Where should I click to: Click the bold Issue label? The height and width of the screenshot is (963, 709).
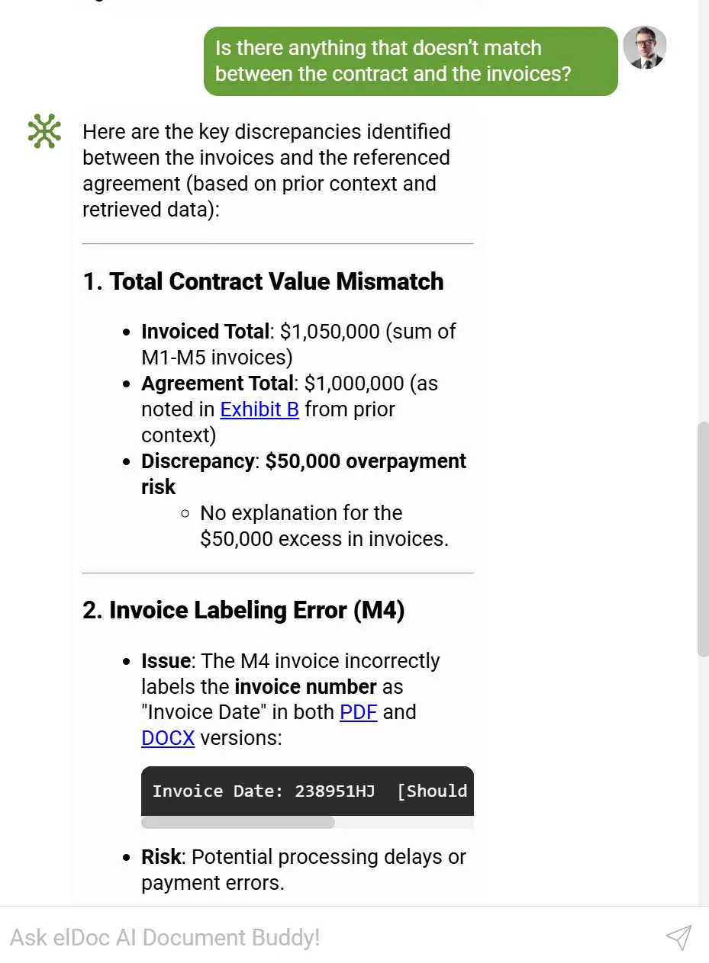click(165, 661)
